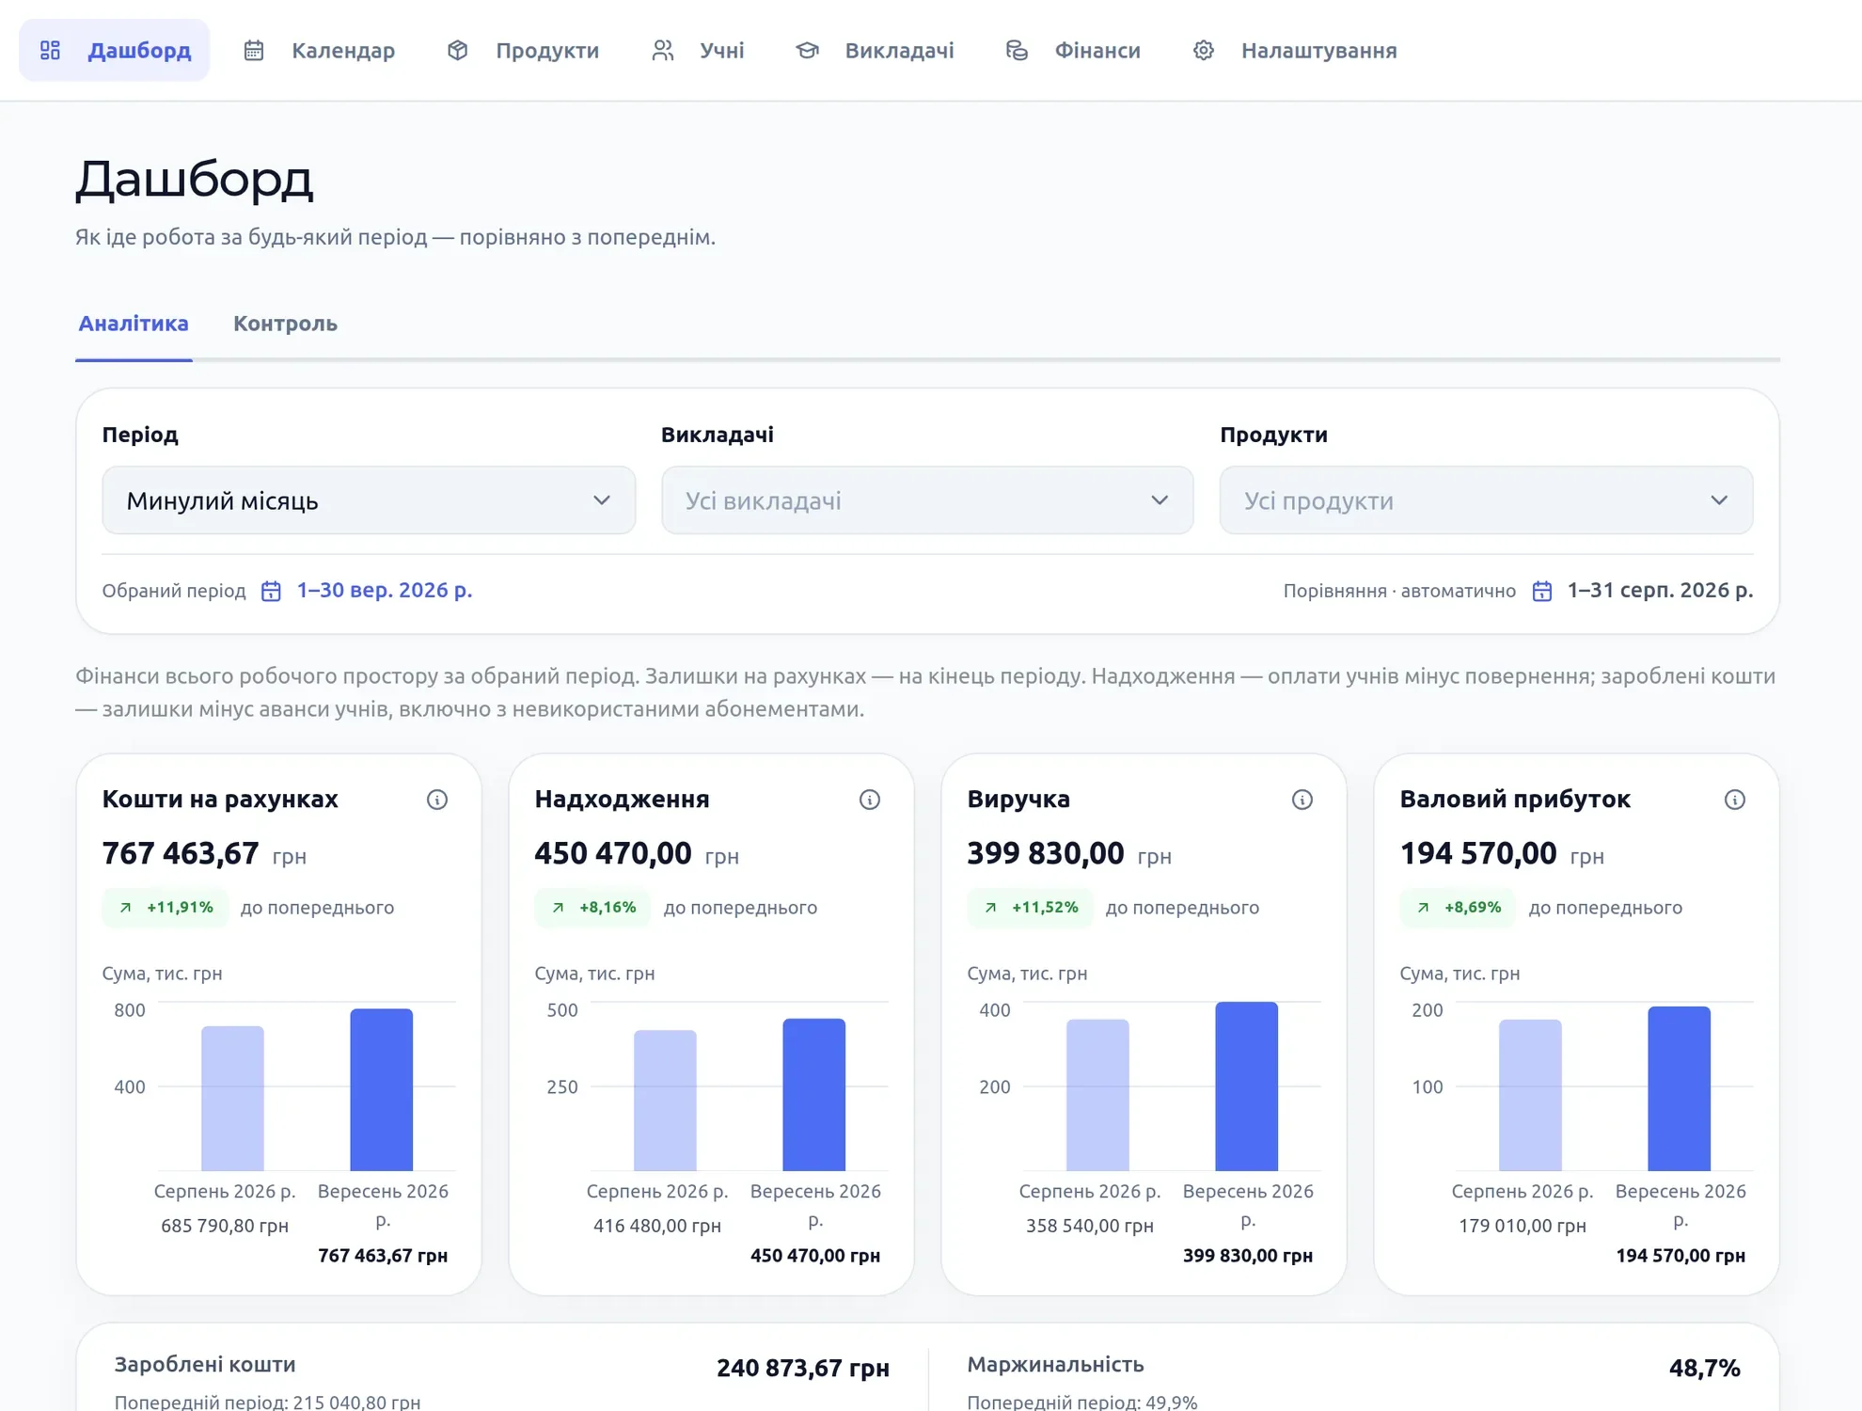Switch to the Контроль tab
The height and width of the screenshot is (1411, 1862).
[285, 324]
